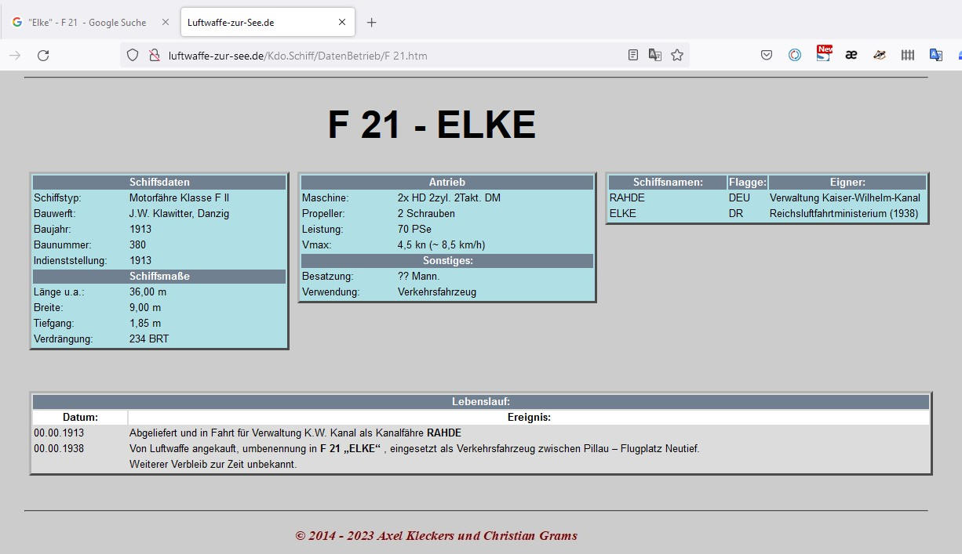This screenshot has width=962, height=554.
Task: Click the F 21 - ELKE page heading
Action: point(432,125)
